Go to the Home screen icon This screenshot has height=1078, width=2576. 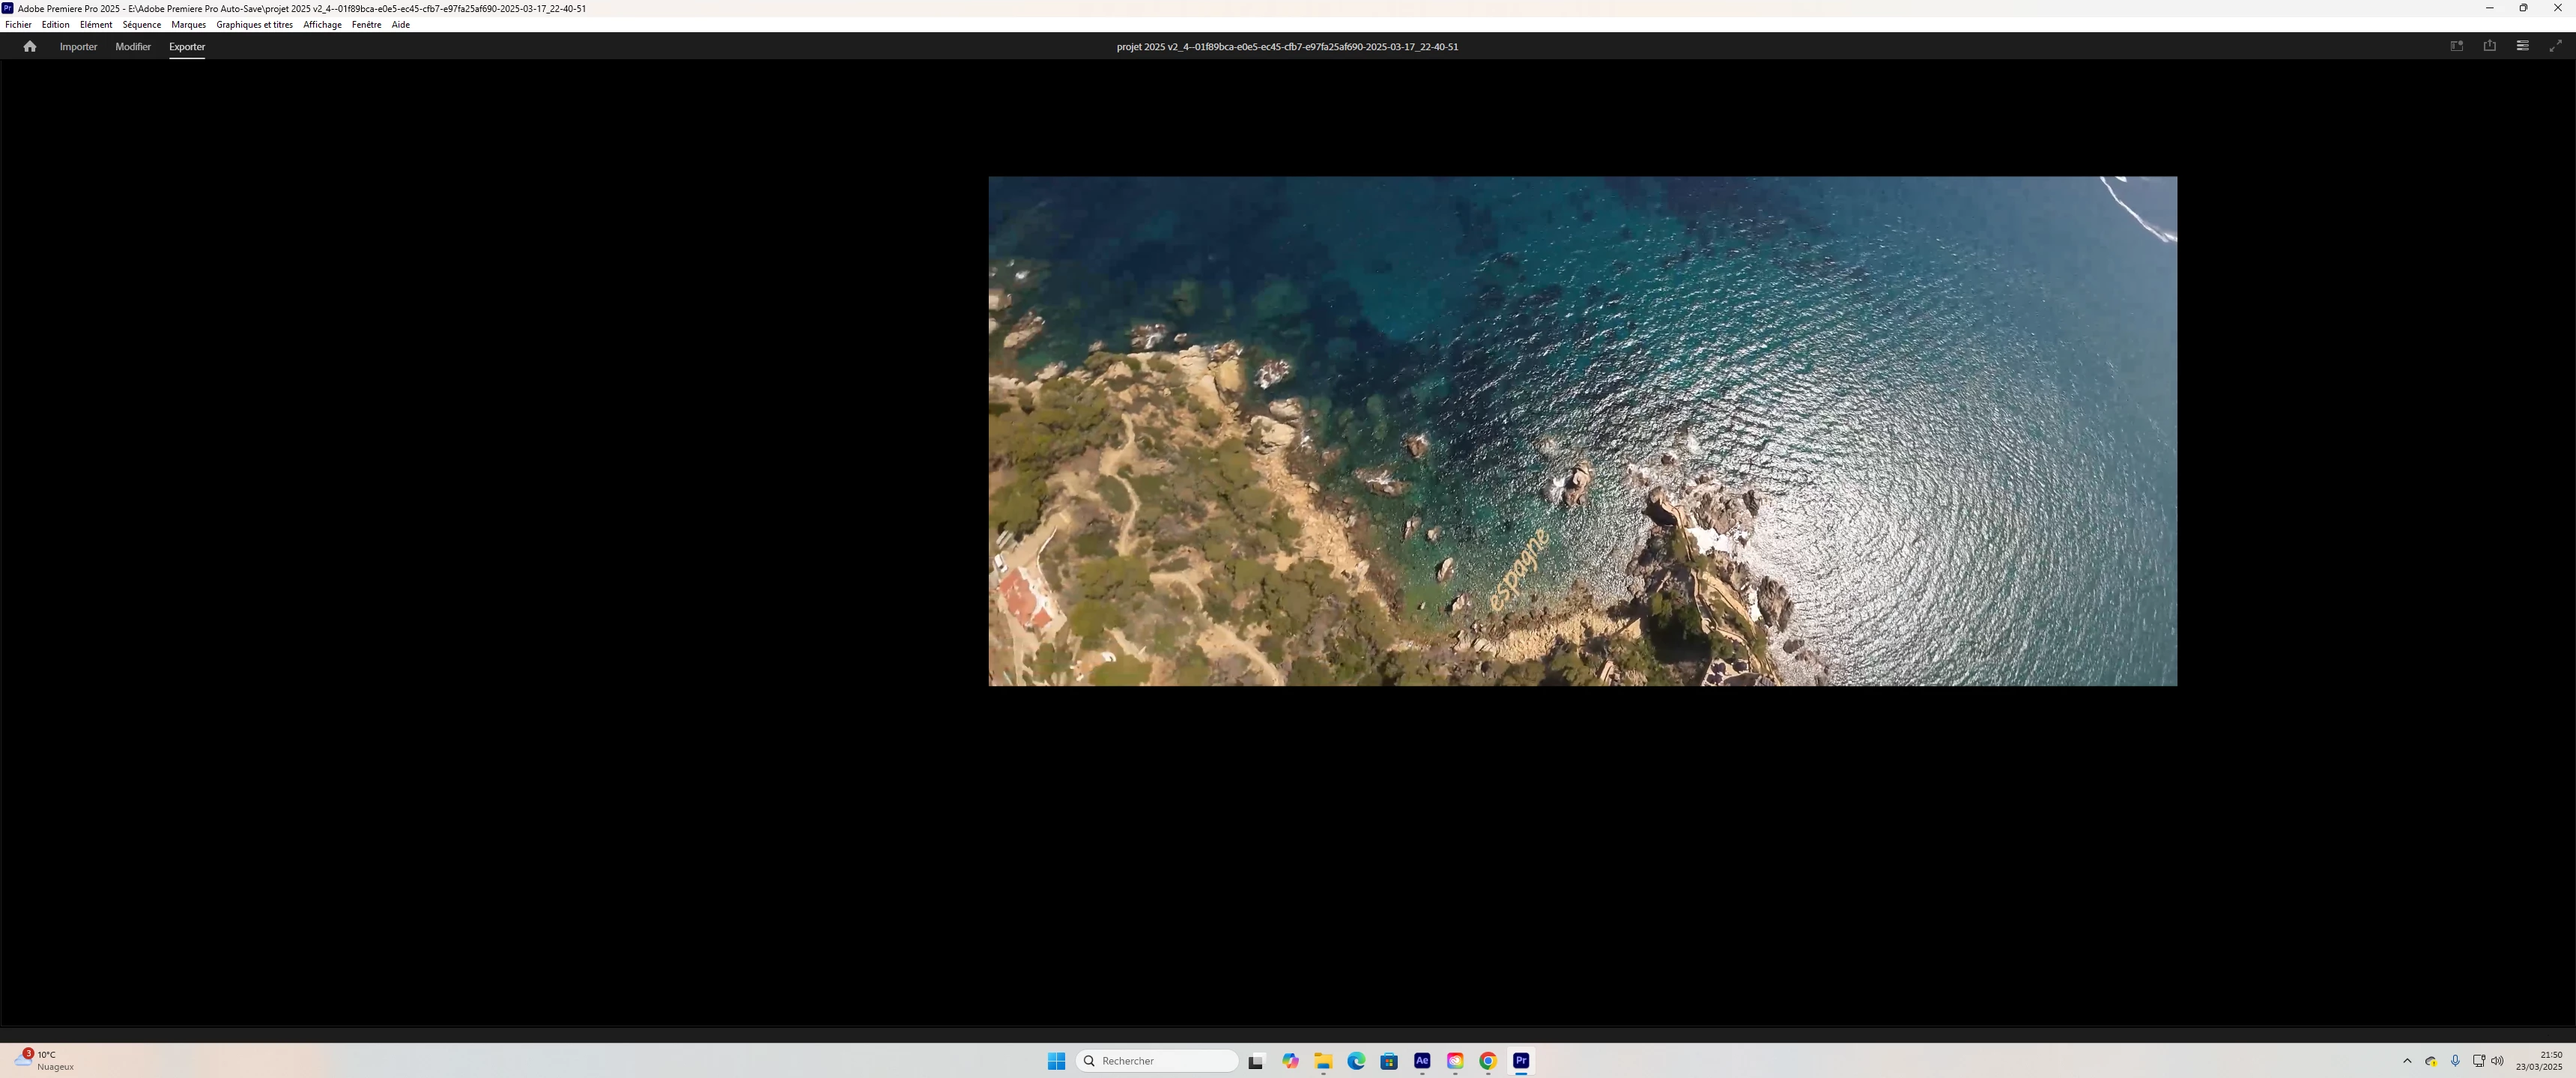(x=30, y=46)
